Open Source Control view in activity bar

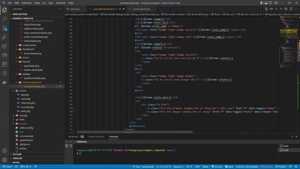point(4,28)
